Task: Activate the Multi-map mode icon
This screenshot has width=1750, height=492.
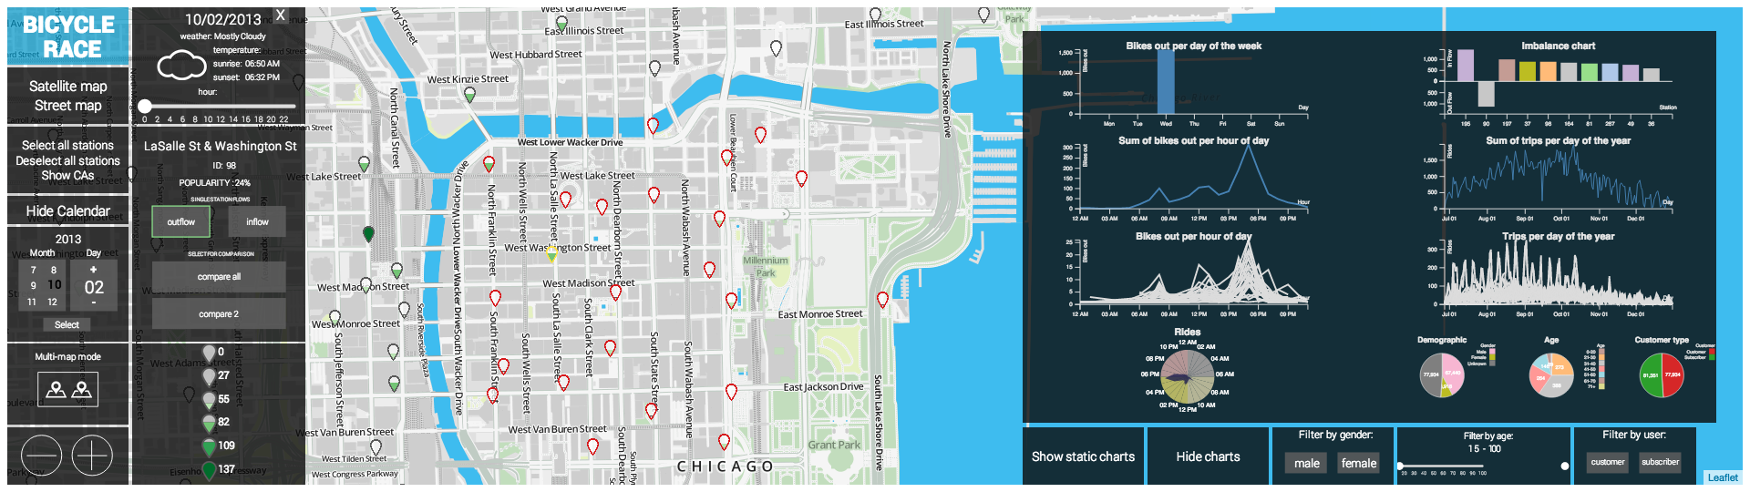Action: [x=67, y=390]
